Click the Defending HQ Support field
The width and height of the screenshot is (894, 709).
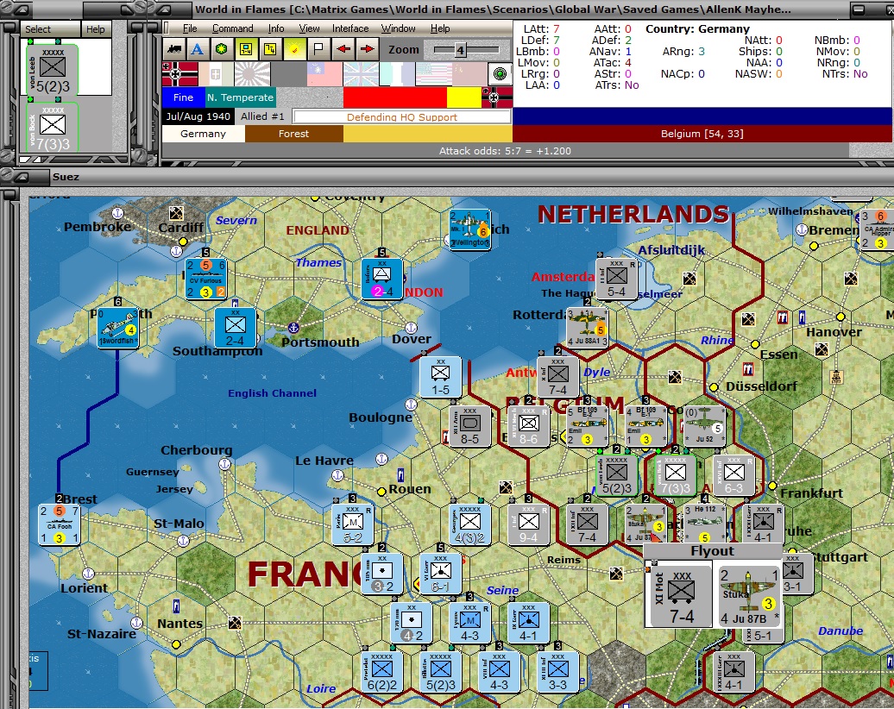click(402, 116)
